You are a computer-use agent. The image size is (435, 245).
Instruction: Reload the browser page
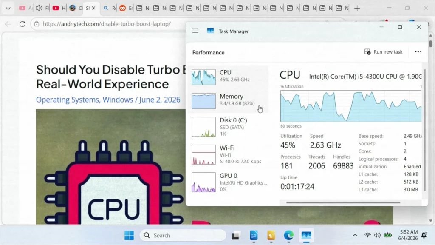pos(23,24)
